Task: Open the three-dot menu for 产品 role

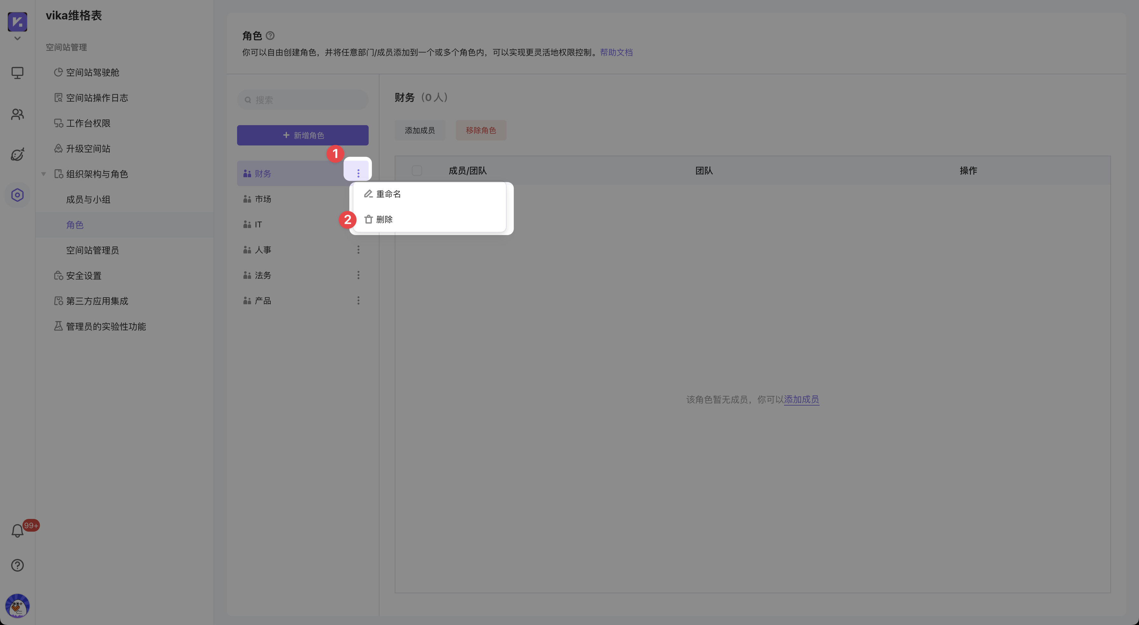Action: (358, 300)
